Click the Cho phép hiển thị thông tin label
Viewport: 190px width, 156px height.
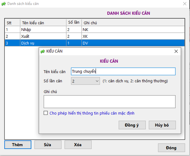coord(92,113)
